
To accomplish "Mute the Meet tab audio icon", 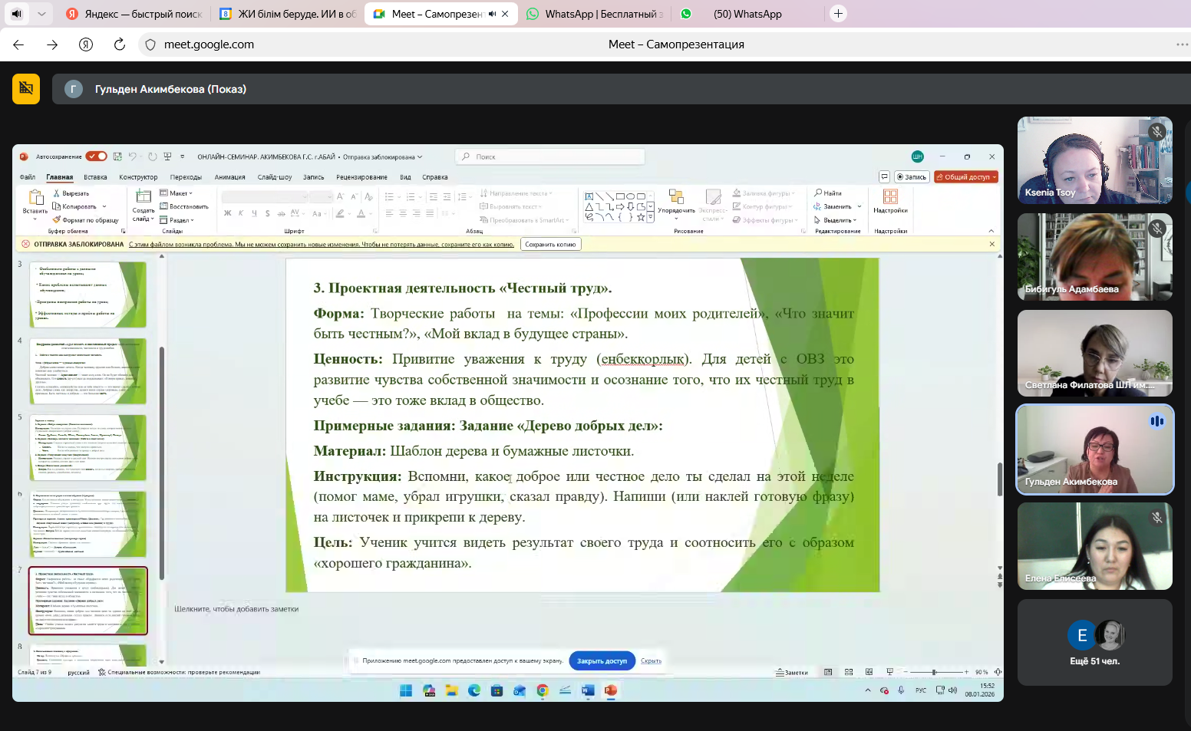I will pyautogui.click(x=492, y=14).
